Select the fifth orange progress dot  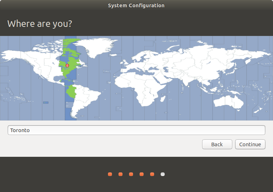152,174
